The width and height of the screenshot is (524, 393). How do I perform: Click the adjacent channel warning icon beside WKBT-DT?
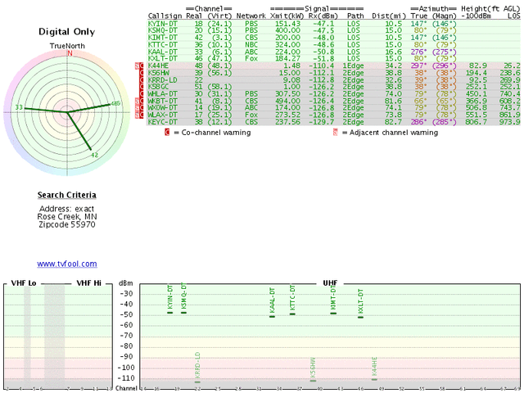click(137, 101)
